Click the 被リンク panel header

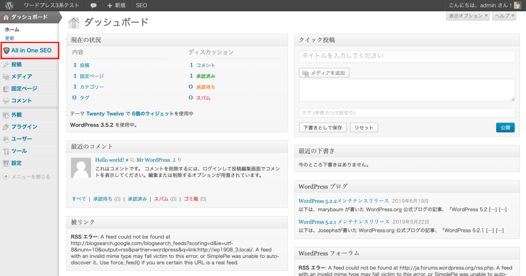coord(177,223)
